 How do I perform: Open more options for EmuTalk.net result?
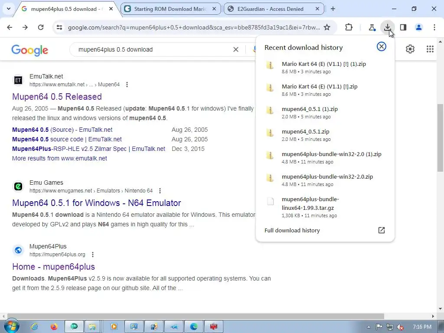point(127,85)
